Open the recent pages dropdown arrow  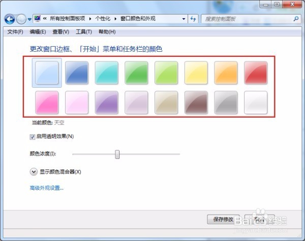[x=29, y=19]
